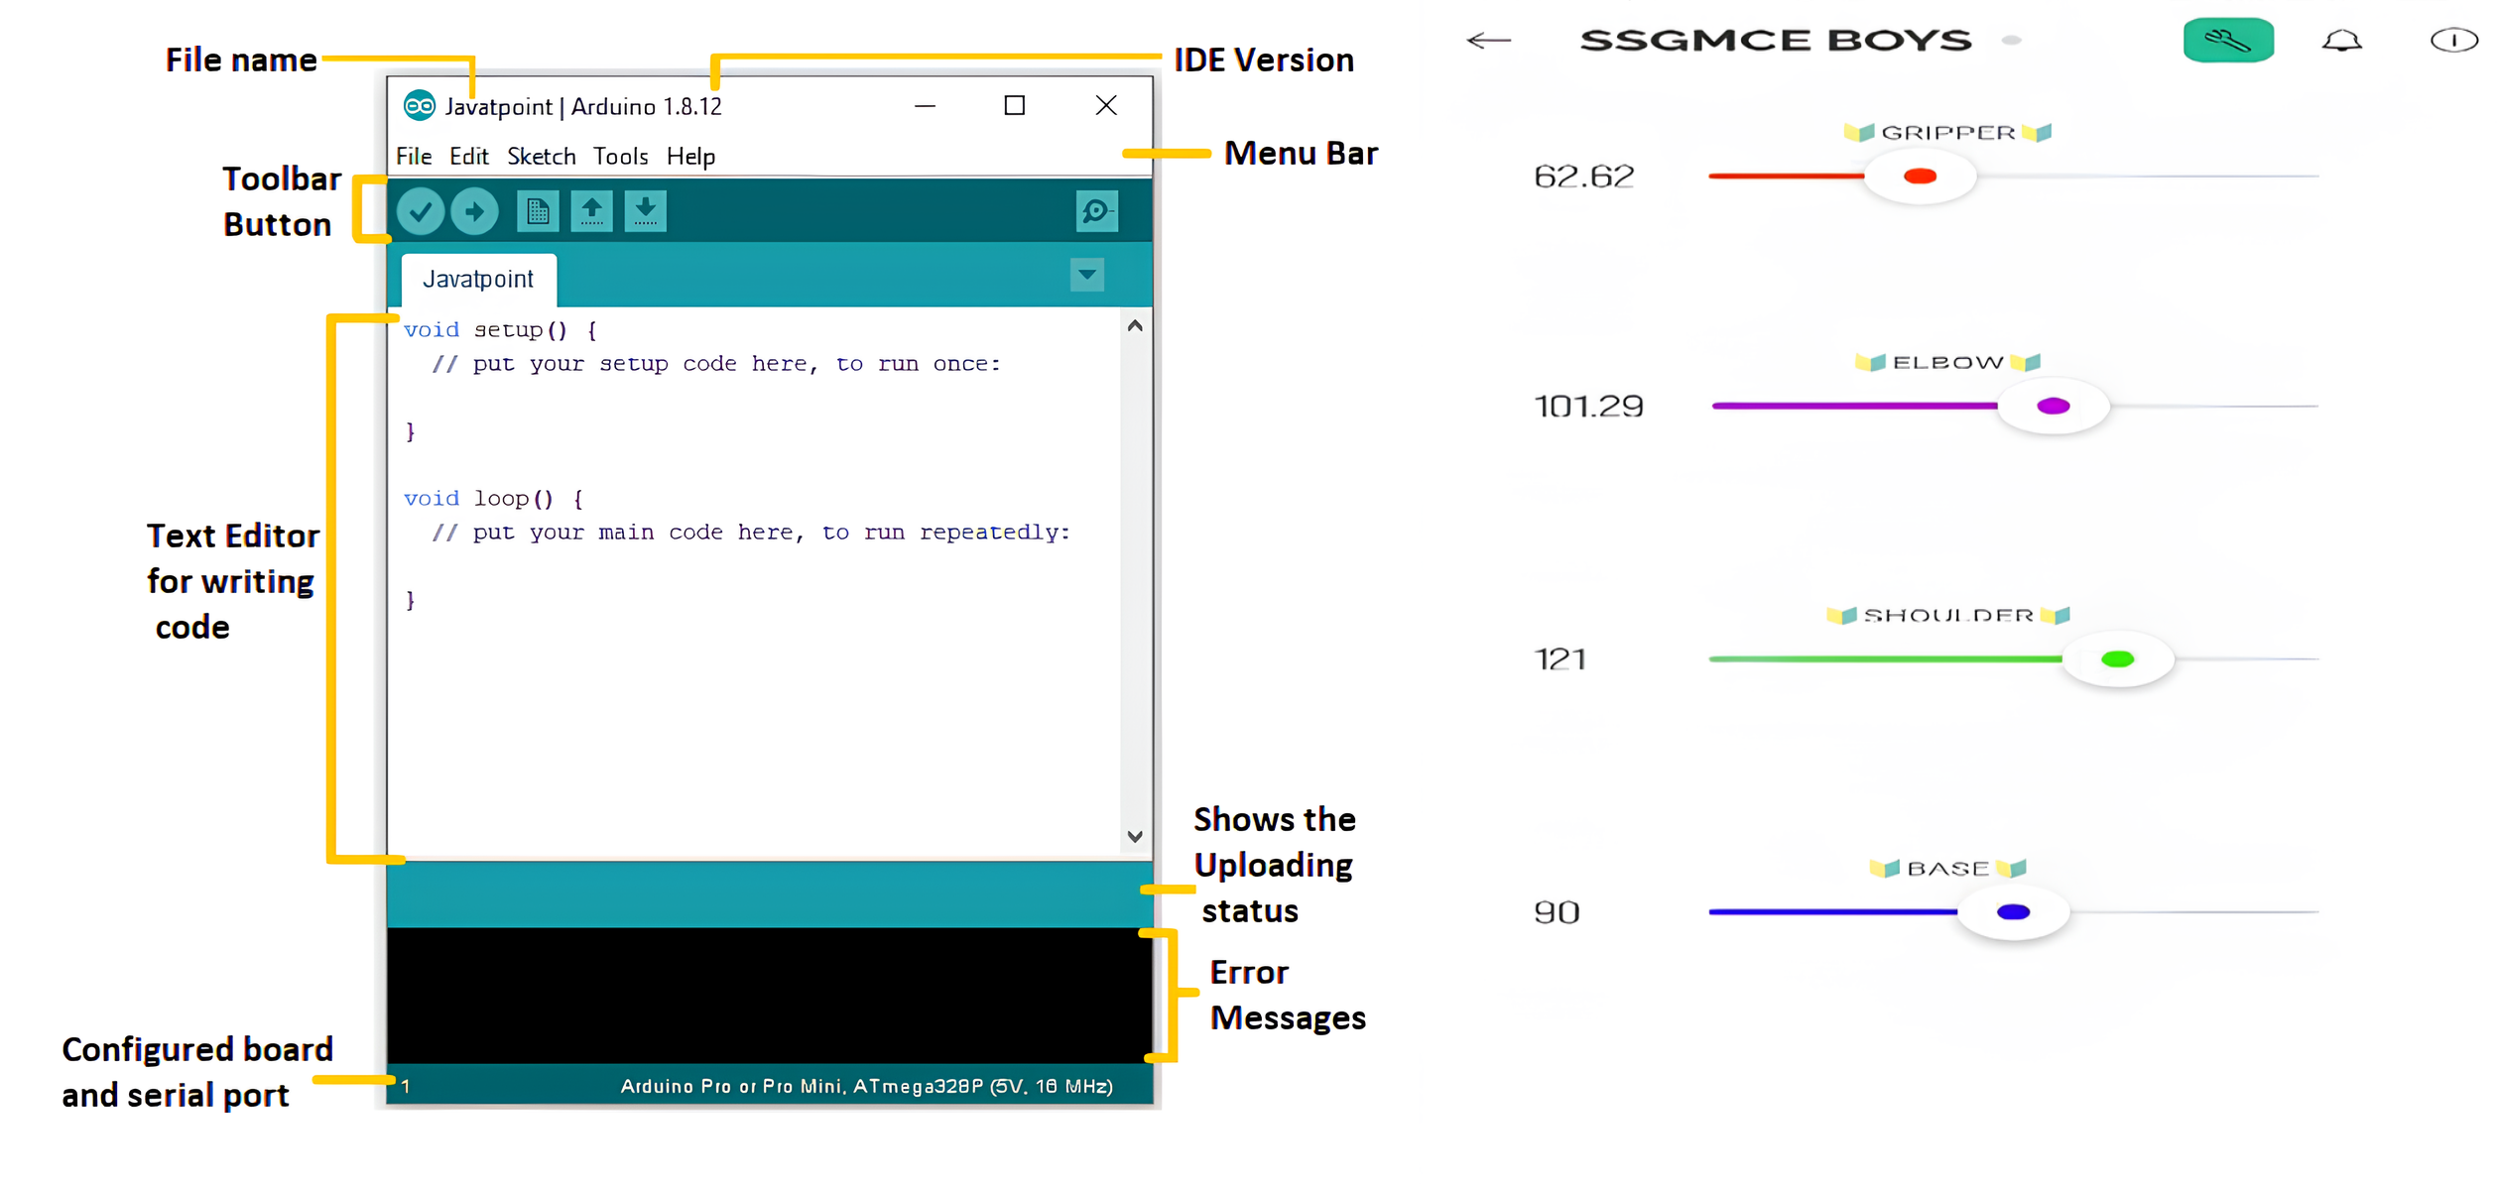Screen dimensions: 2497x1191
Task: Click the BASE label
Action: pyautogui.click(x=1948, y=869)
